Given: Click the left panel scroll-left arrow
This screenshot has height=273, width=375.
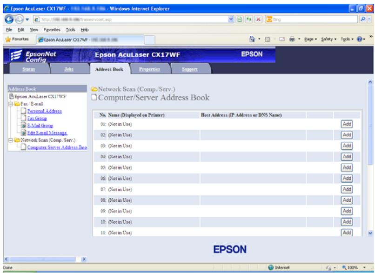Looking at the screenshot, I should pyautogui.click(x=7, y=259).
